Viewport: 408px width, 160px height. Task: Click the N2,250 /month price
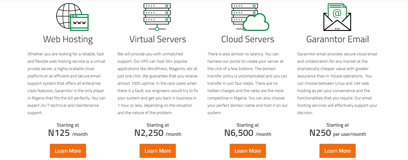pyautogui.click(x=158, y=133)
